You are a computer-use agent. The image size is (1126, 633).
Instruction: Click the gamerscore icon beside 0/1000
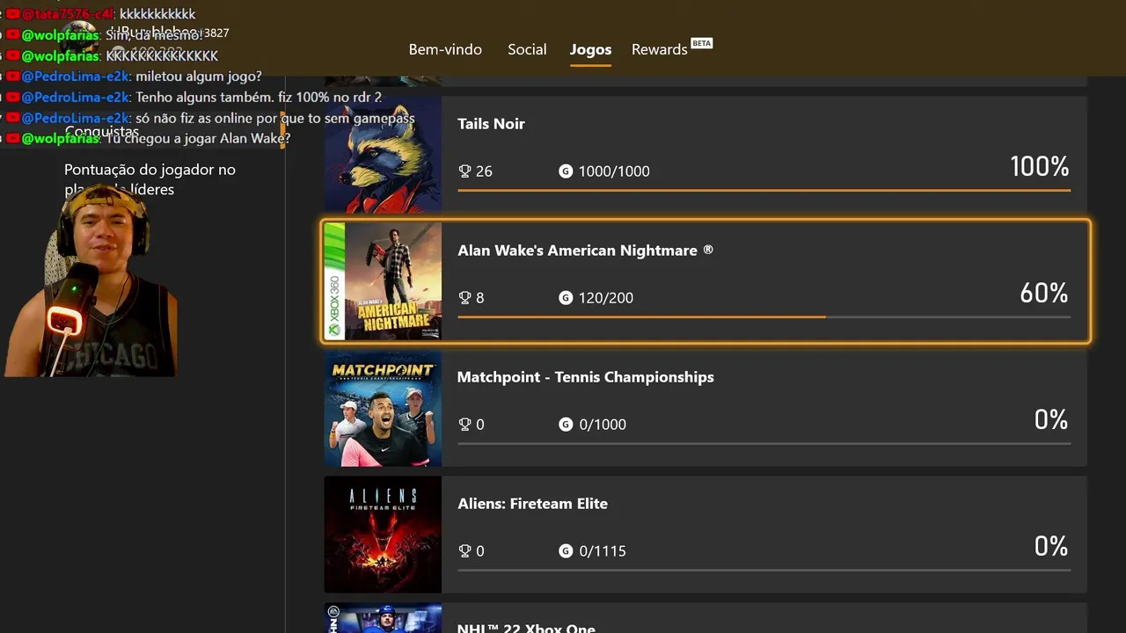566,425
